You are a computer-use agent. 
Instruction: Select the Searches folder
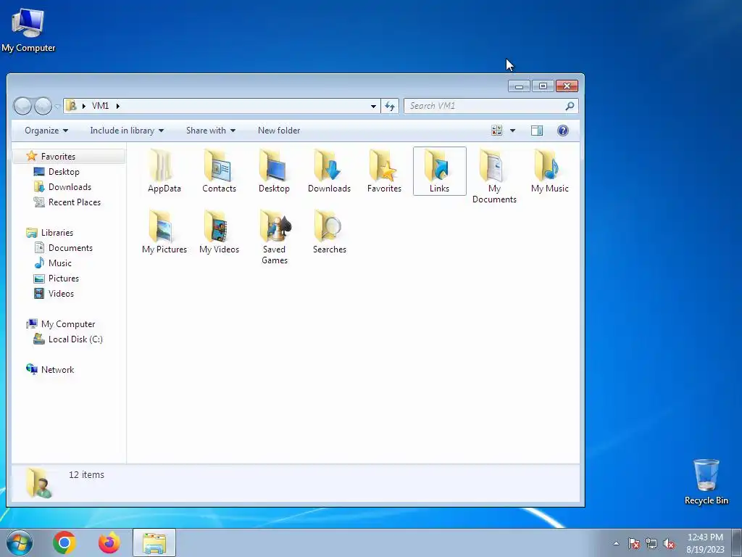click(x=330, y=232)
